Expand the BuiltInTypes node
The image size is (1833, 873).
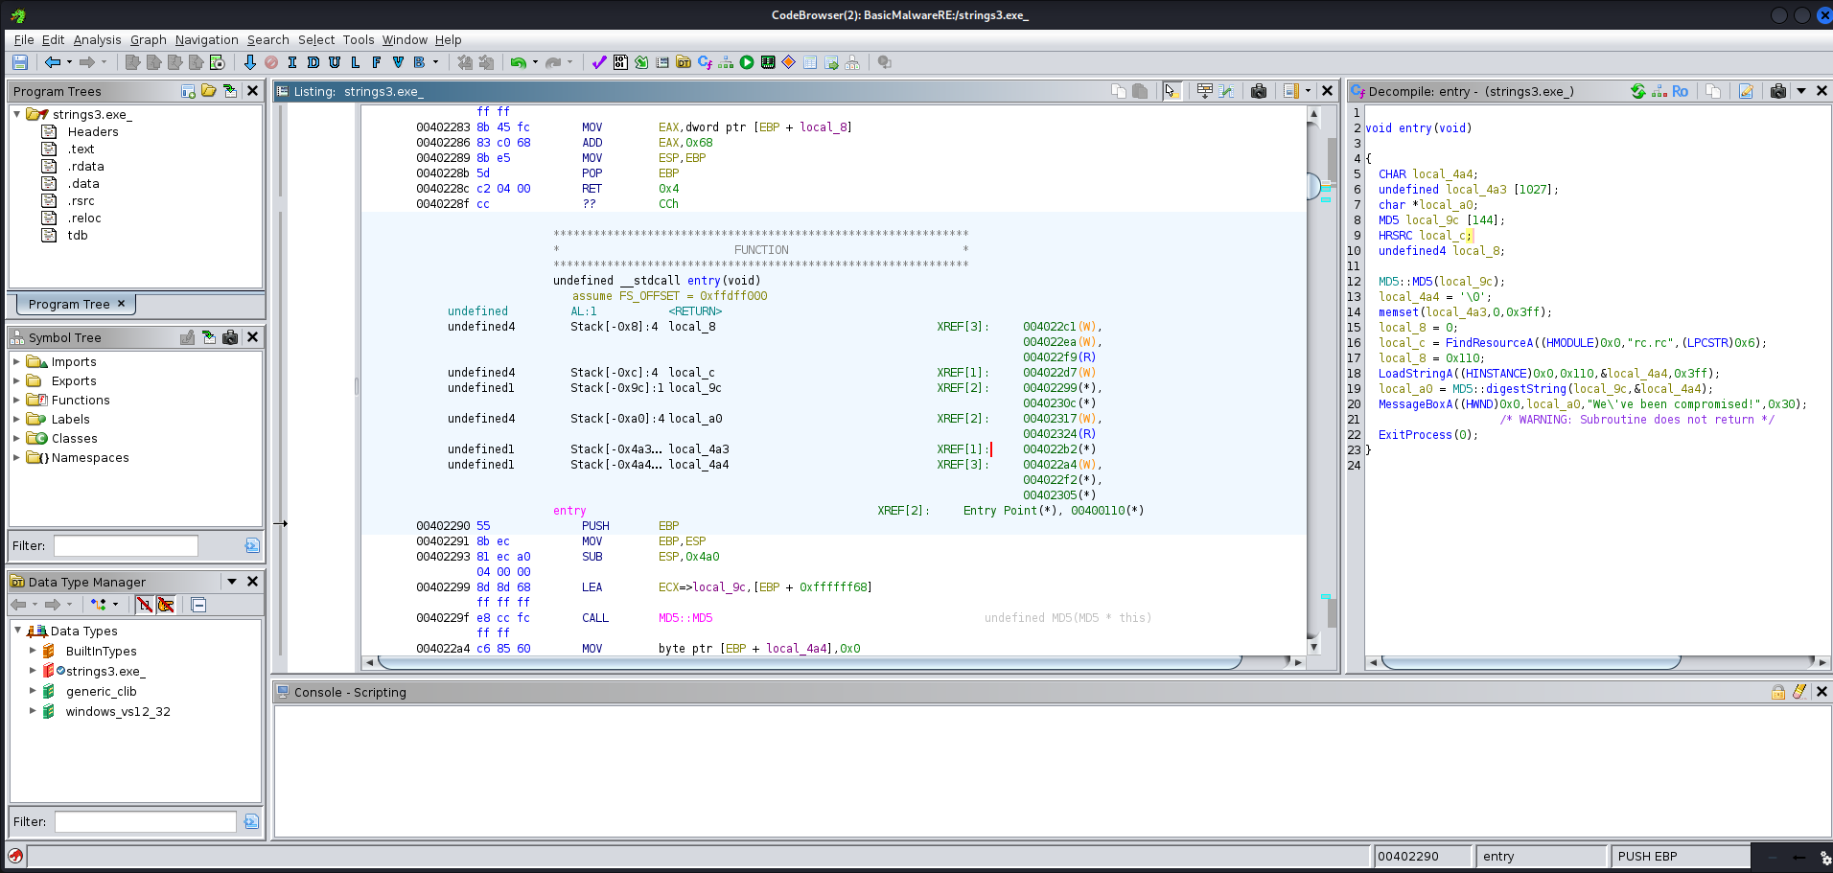(x=33, y=651)
